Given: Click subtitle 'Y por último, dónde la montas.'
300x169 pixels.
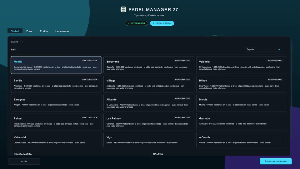Looking at the screenshot, I should (x=149, y=16).
